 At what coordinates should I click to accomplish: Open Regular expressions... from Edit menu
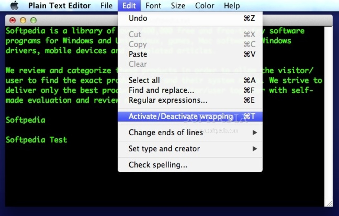[190, 100]
